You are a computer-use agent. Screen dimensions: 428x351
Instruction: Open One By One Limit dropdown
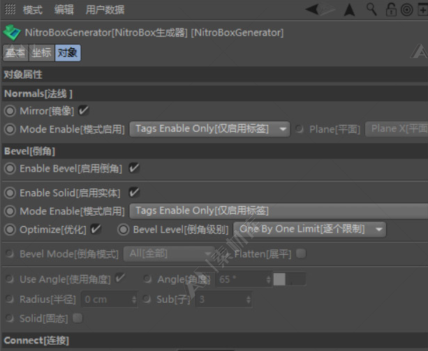309,229
